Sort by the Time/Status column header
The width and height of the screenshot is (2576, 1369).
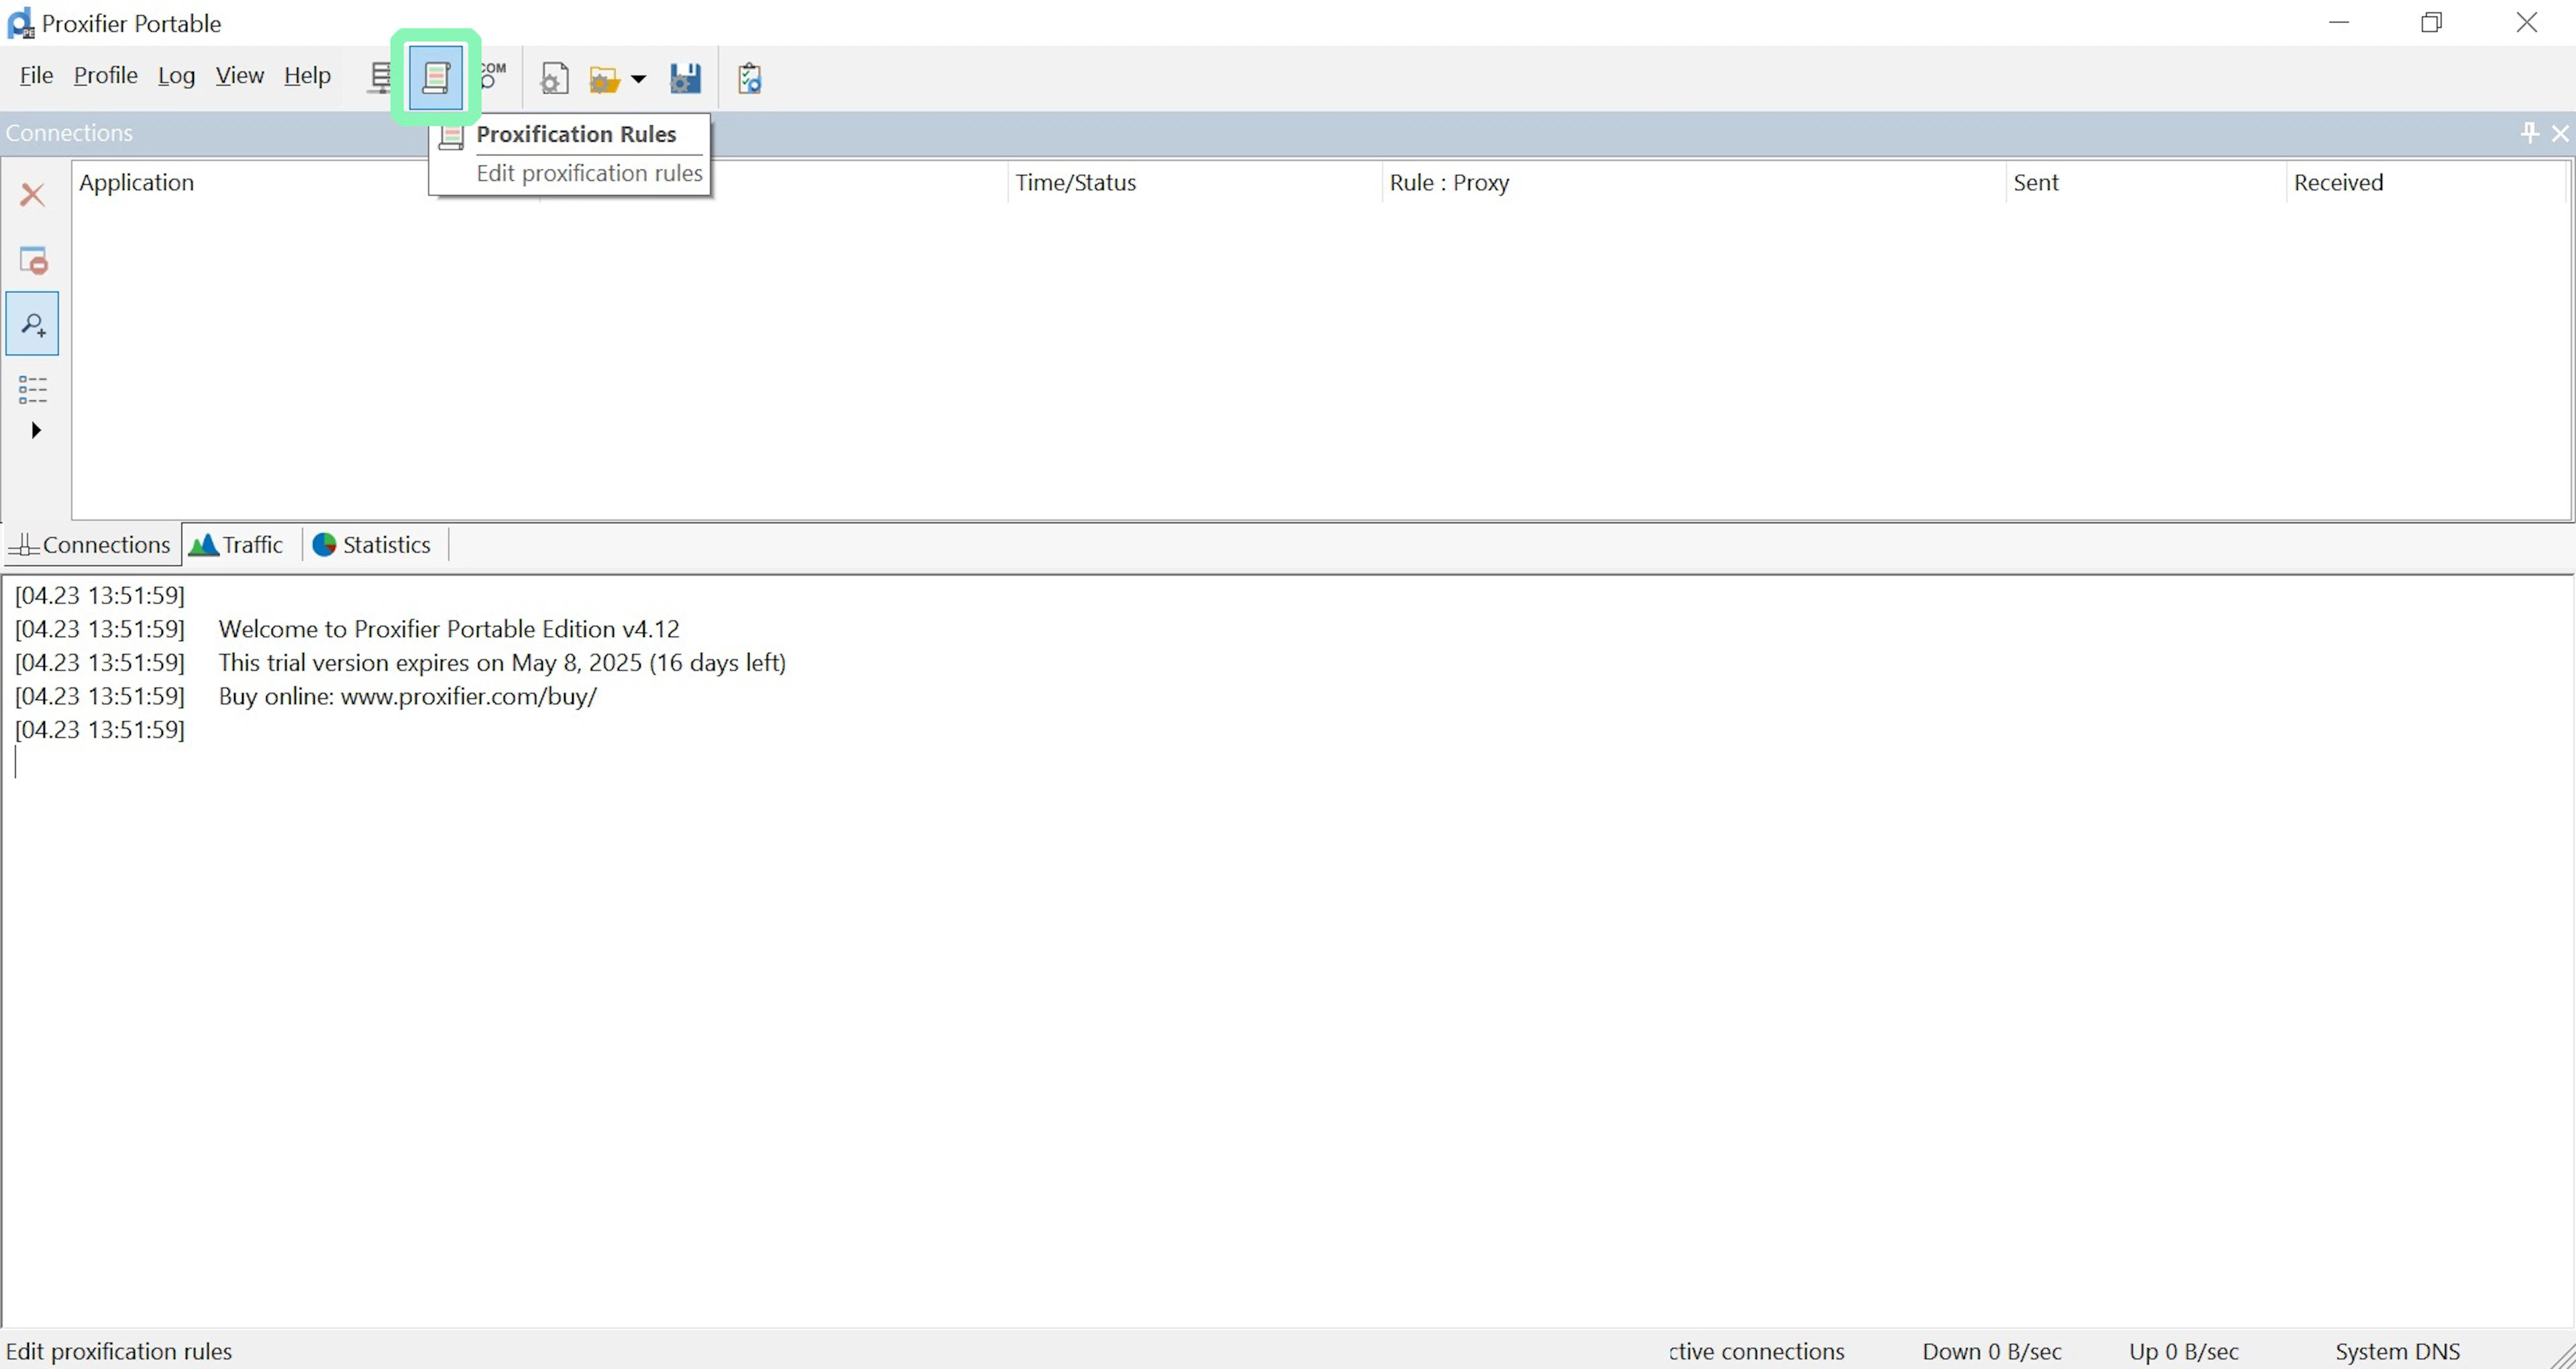1195,183
